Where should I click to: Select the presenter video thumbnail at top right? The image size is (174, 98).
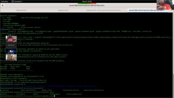(165, 5)
